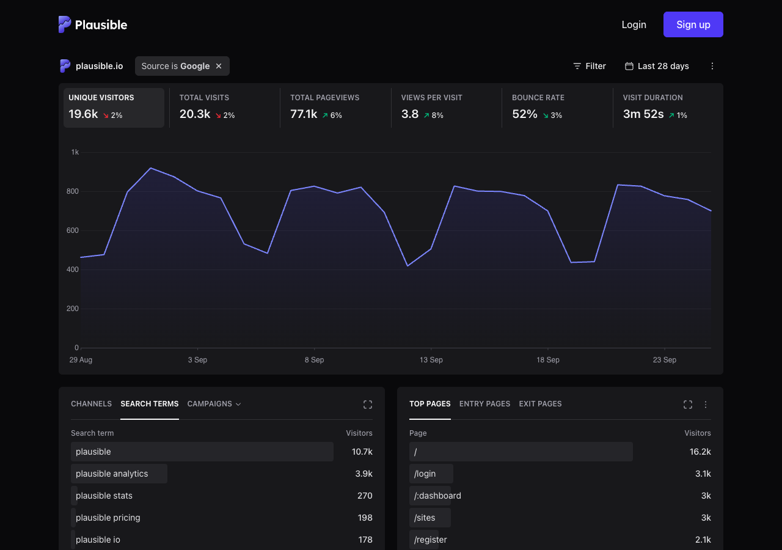Open the three-dot menu beside the date range
This screenshot has width=782, height=550.
[712, 66]
